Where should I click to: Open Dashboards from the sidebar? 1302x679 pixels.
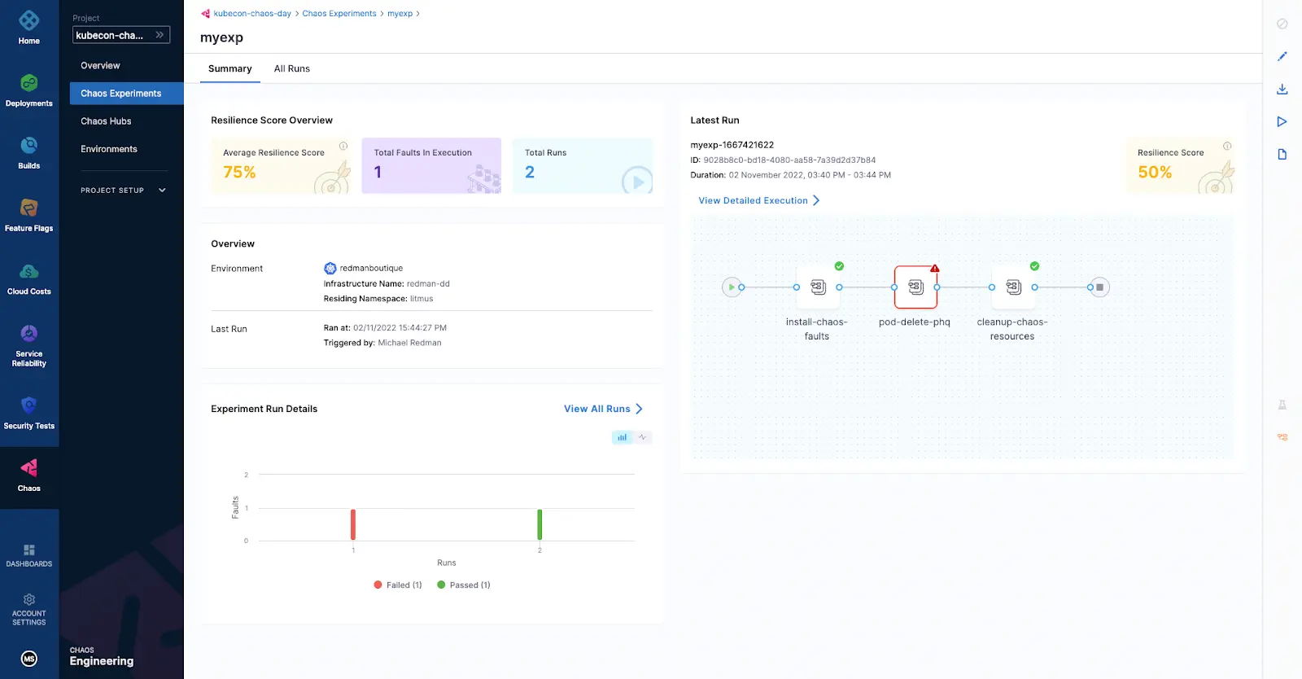(x=29, y=555)
